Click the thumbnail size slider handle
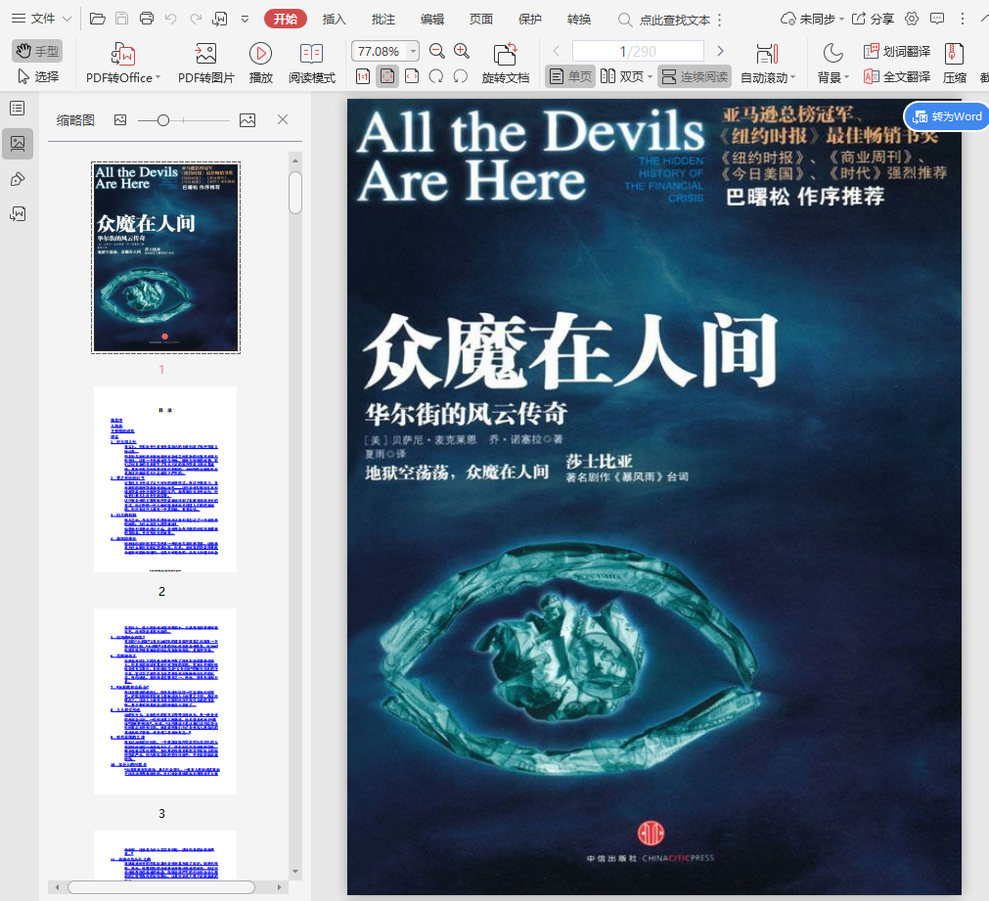Screen dimensions: 989x901 pos(163,120)
